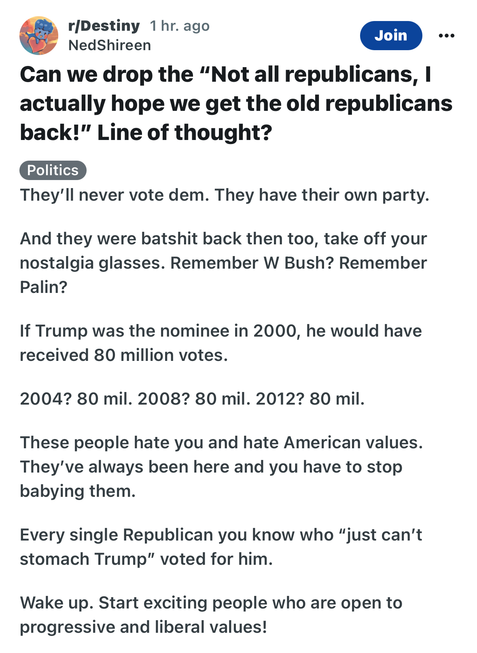477x653 pixels.
Task: Go to the r/Destiny subreddit link
Action: point(104,26)
